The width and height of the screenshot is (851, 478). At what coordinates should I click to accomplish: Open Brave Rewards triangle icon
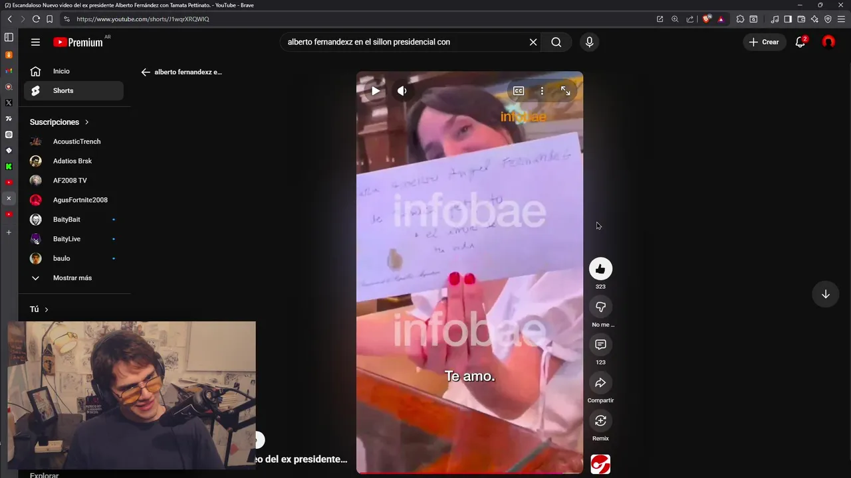point(721,19)
